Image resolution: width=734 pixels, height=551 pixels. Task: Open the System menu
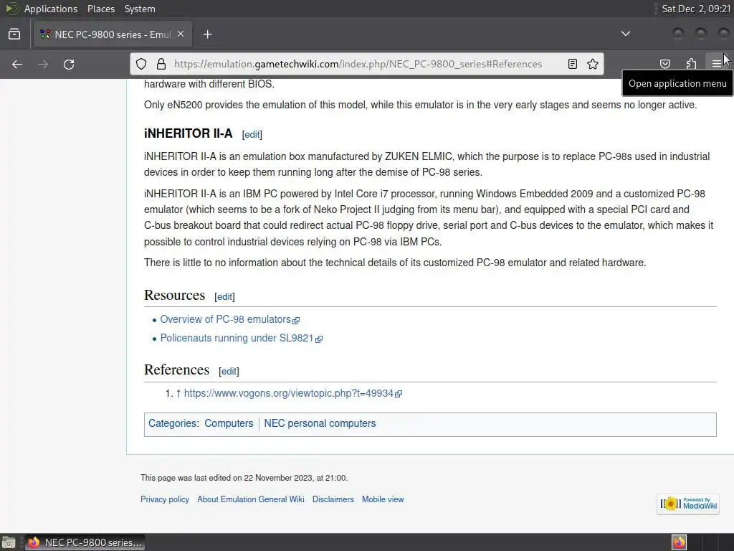140,9
